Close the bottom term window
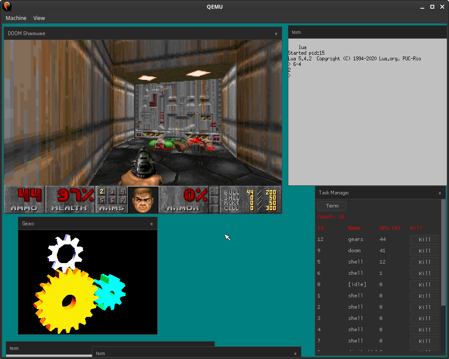Image resolution: width=449 pixels, height=359 pixels. click(x=295, y=354)
